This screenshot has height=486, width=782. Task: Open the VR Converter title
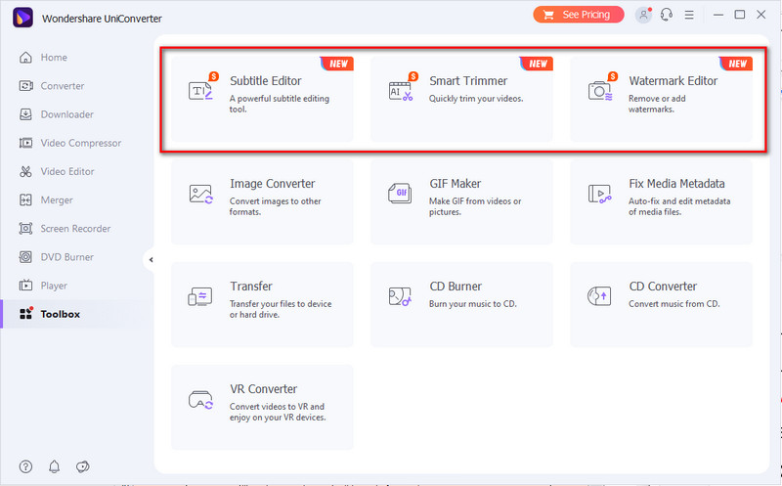pos(263,388)
